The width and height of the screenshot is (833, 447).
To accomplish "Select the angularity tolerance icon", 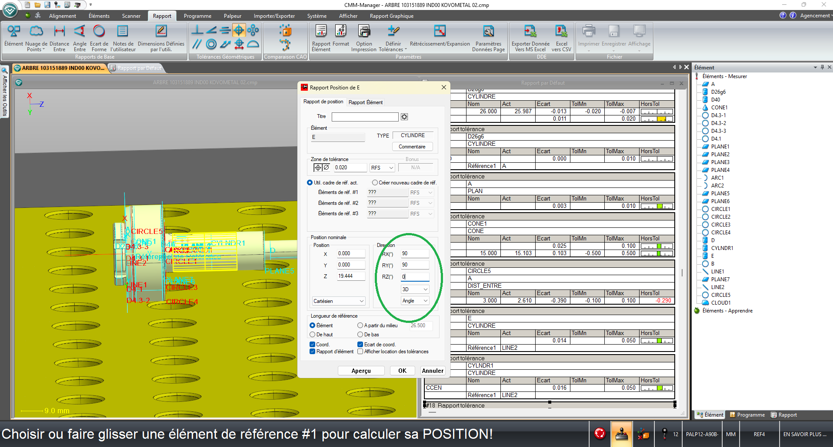I will [x=211, y=30].
